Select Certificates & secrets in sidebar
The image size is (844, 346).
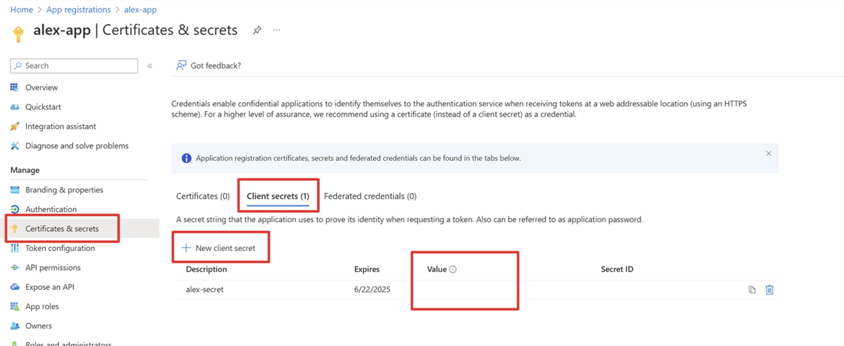pos(62,228)
